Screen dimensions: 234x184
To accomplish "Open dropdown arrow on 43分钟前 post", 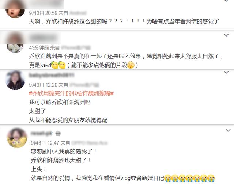I will tap(226, 35).
